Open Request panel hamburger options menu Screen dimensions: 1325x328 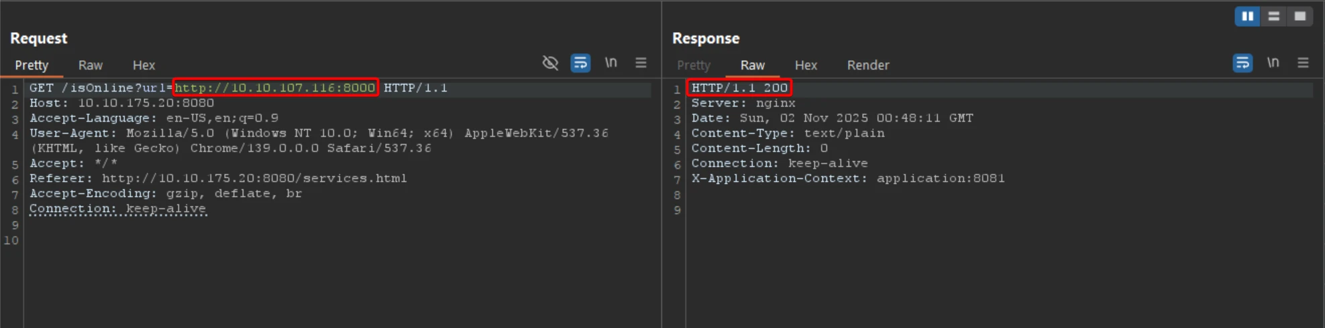[x=641, y=63]
